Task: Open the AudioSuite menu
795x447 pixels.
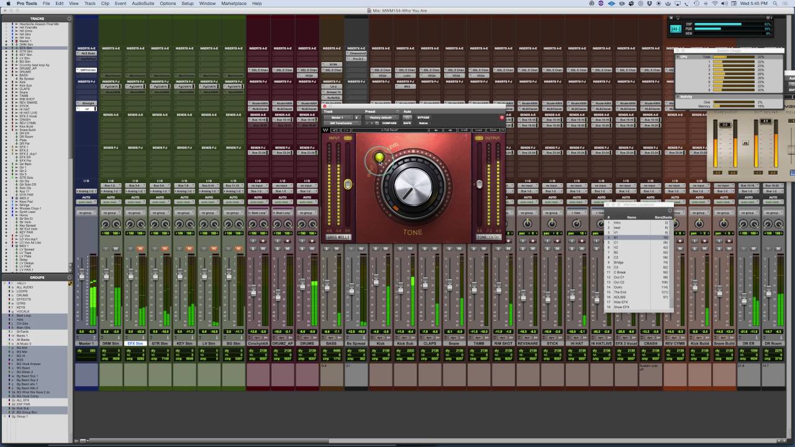Action: [x=143, y=4]
